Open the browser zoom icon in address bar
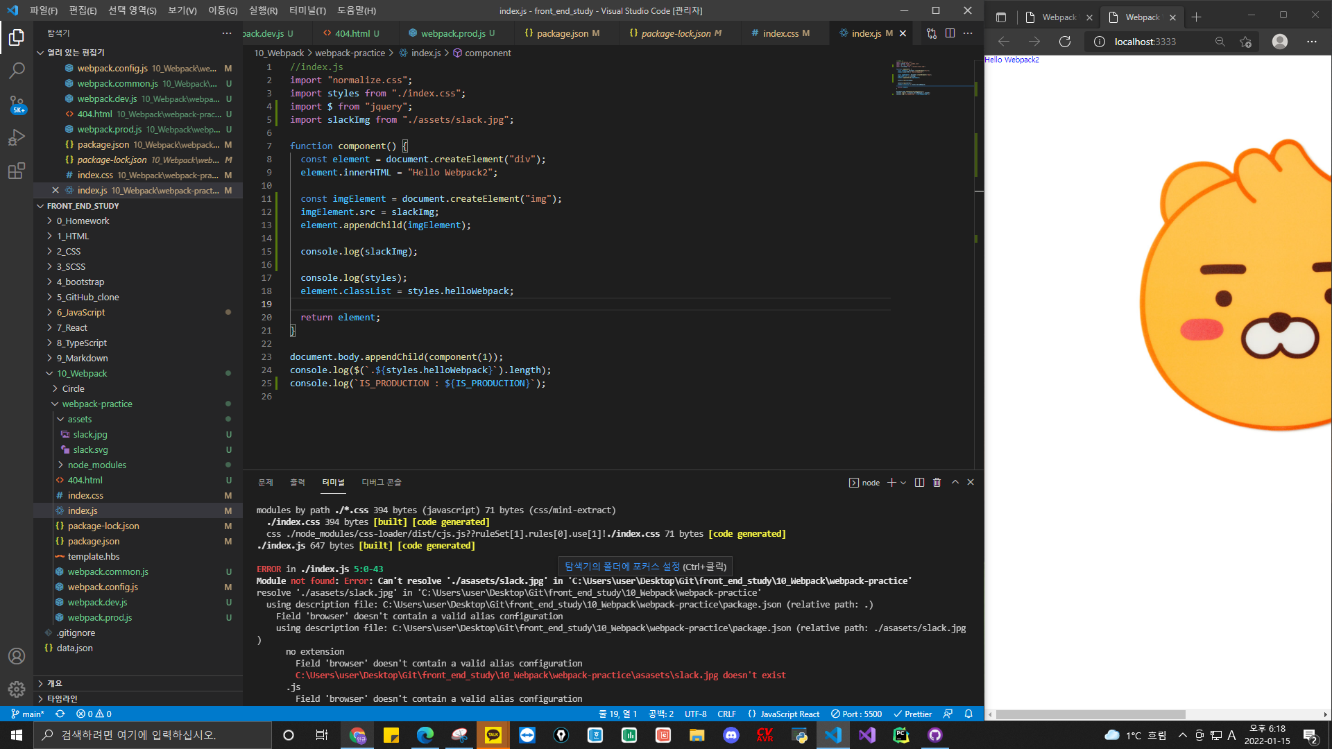This screenshot has width=1332, height=749. tap(1220, 42)
